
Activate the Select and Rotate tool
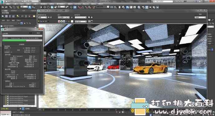48,7
